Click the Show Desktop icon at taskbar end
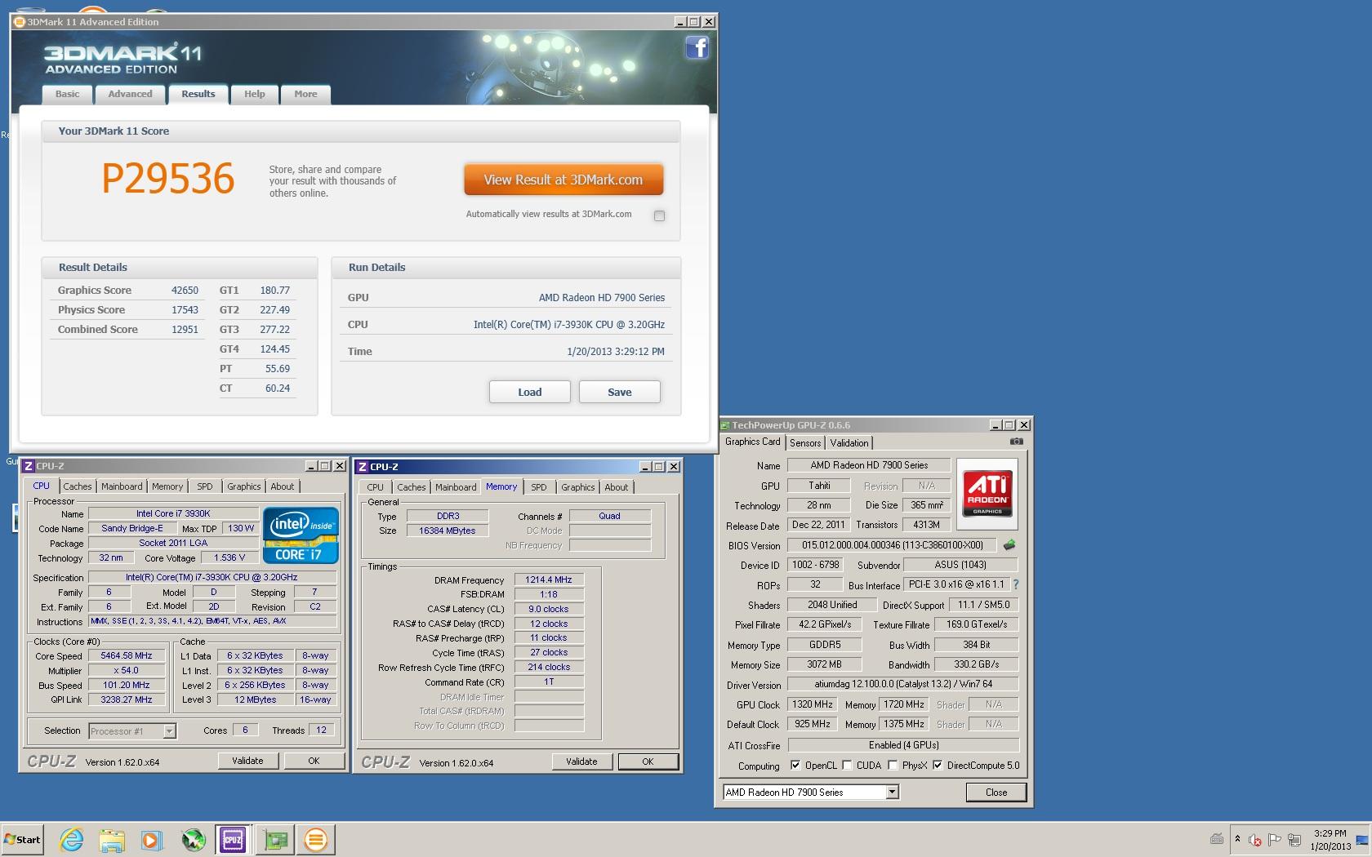The width and height of the screenshot is (1372, 857). [1362, 840]
